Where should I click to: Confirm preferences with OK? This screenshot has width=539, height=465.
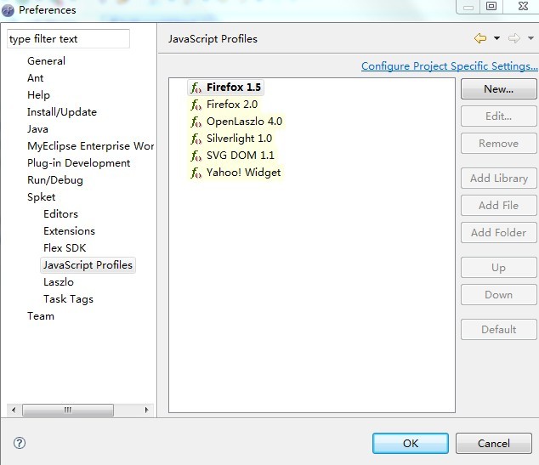click(x=411, y=444)
